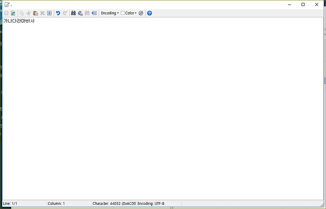Click the Korean text 가나다라마바사
Viewport: 326px width, 209px height.
[x=19, y=21]
